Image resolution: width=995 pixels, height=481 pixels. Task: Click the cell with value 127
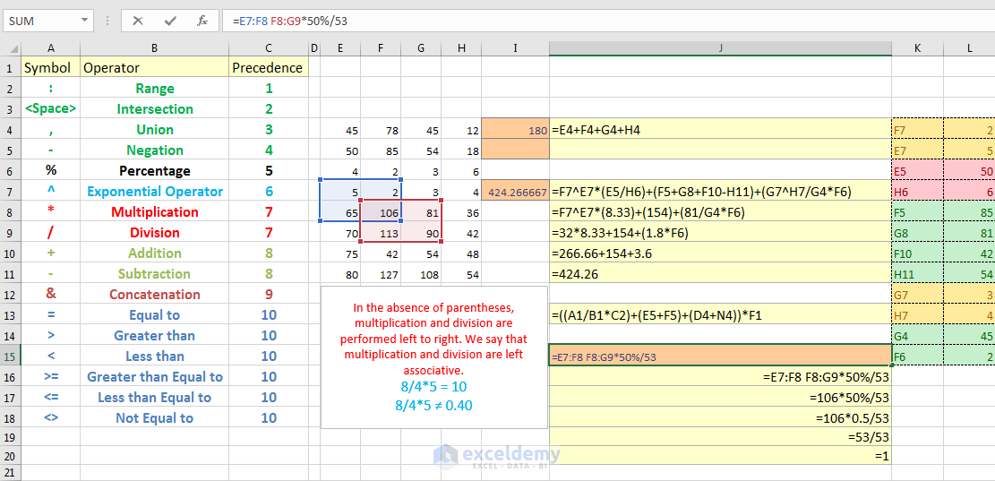381,273
